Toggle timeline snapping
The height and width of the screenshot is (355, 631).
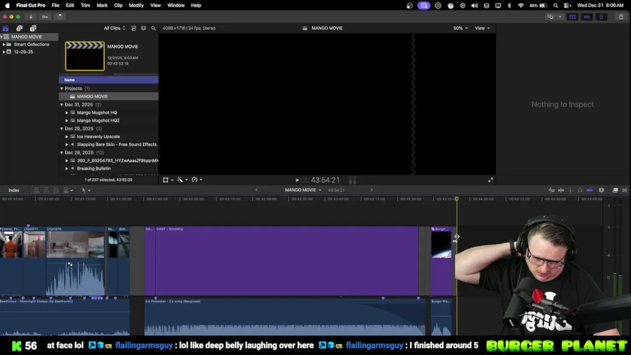(590, 190)
